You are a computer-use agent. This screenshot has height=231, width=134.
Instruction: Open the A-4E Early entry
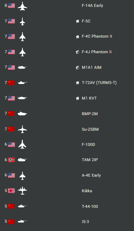pos(91,175)
